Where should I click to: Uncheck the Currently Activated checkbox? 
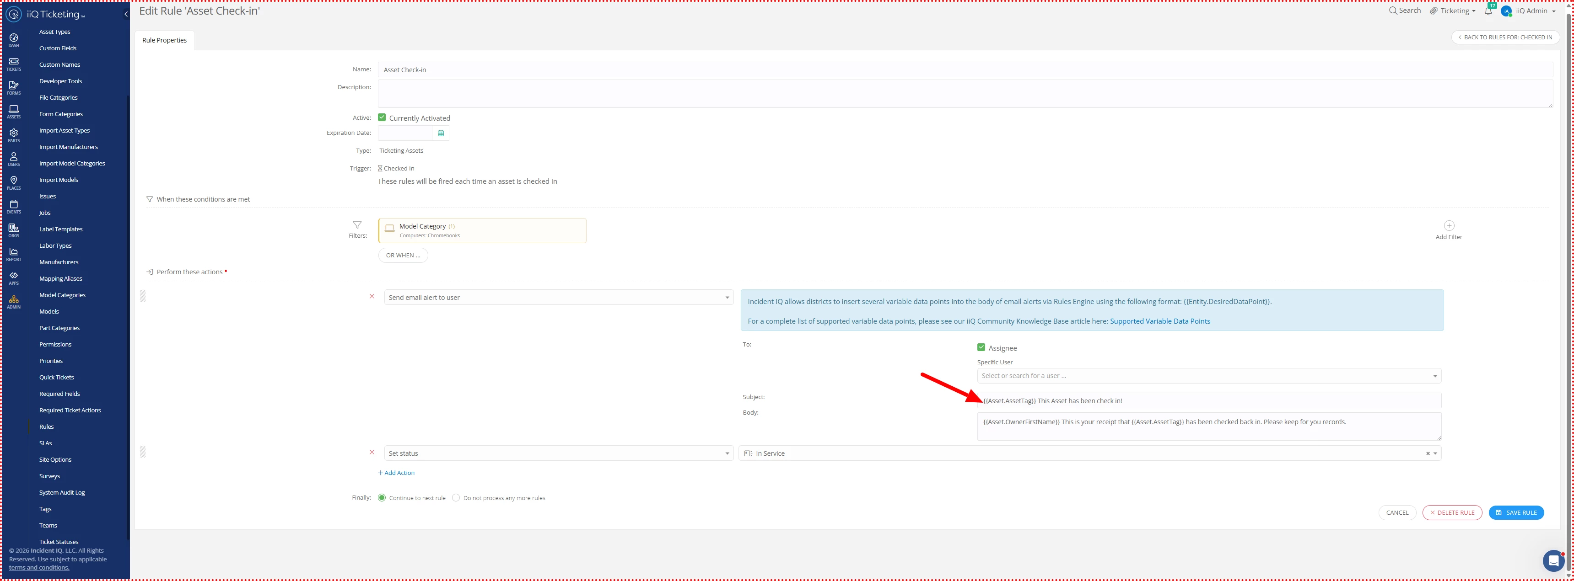click(x=382, y=118)
